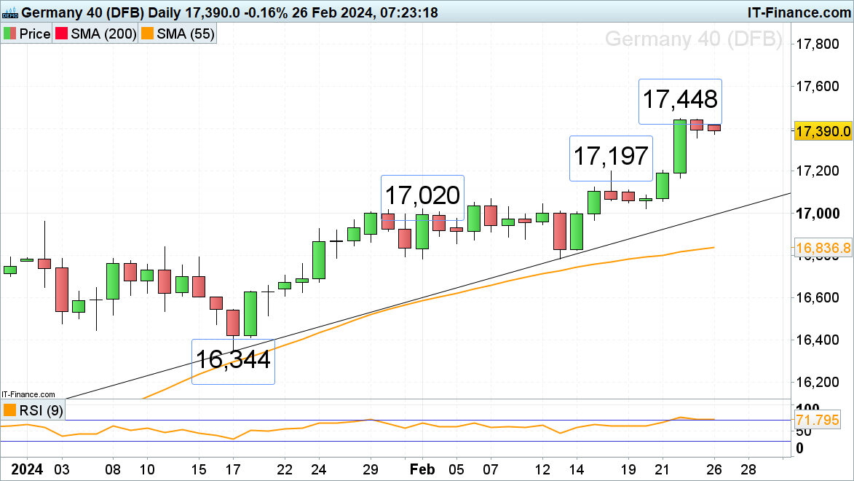Click the DEMO chart icon in title bar
The image size is (854, 481).
click(9, 12)
